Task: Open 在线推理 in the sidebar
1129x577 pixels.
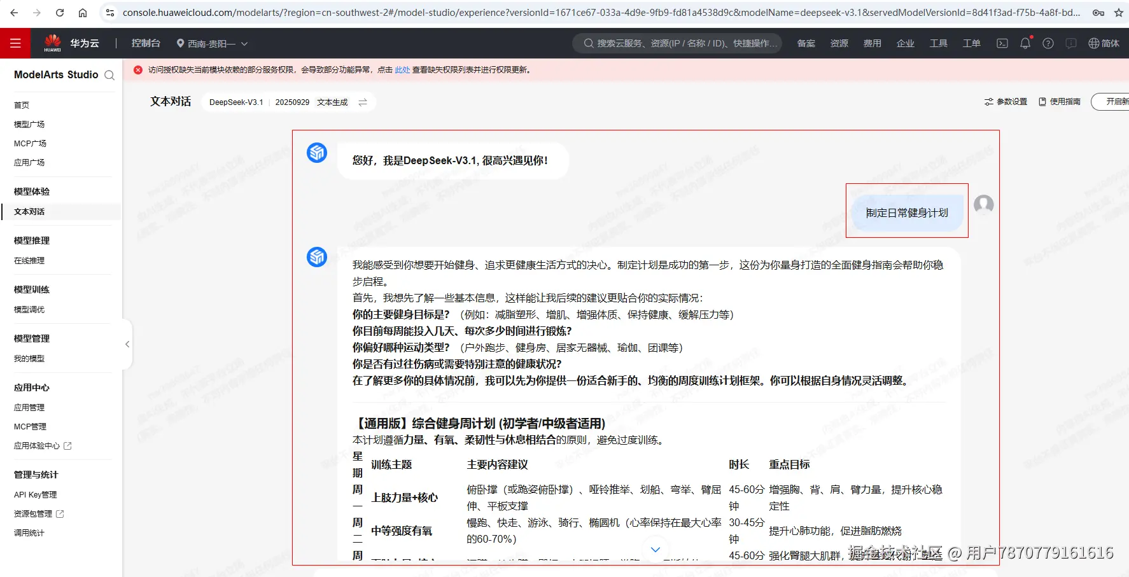Action: pyautogui.click(x=29, y=260)
